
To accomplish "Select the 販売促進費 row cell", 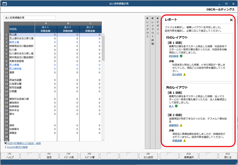I will pyautogui.click(x=22, y=88).
